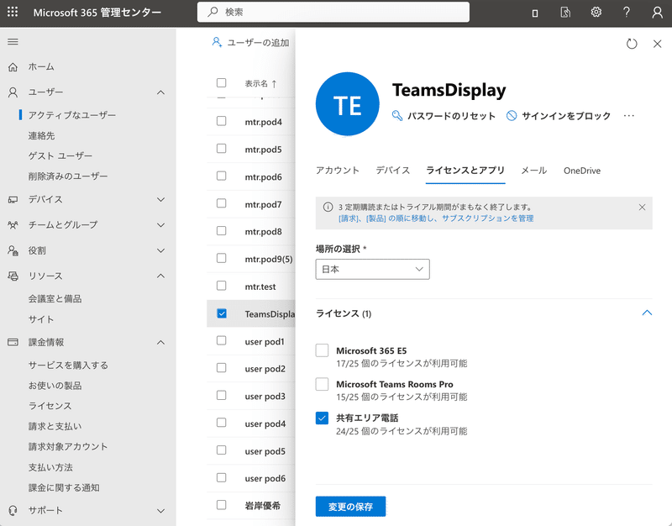Viewport: 672px width, 526px height.
Task: Deselect the TeamsDisplay row checkbox
Action: [x=221, y=313]
